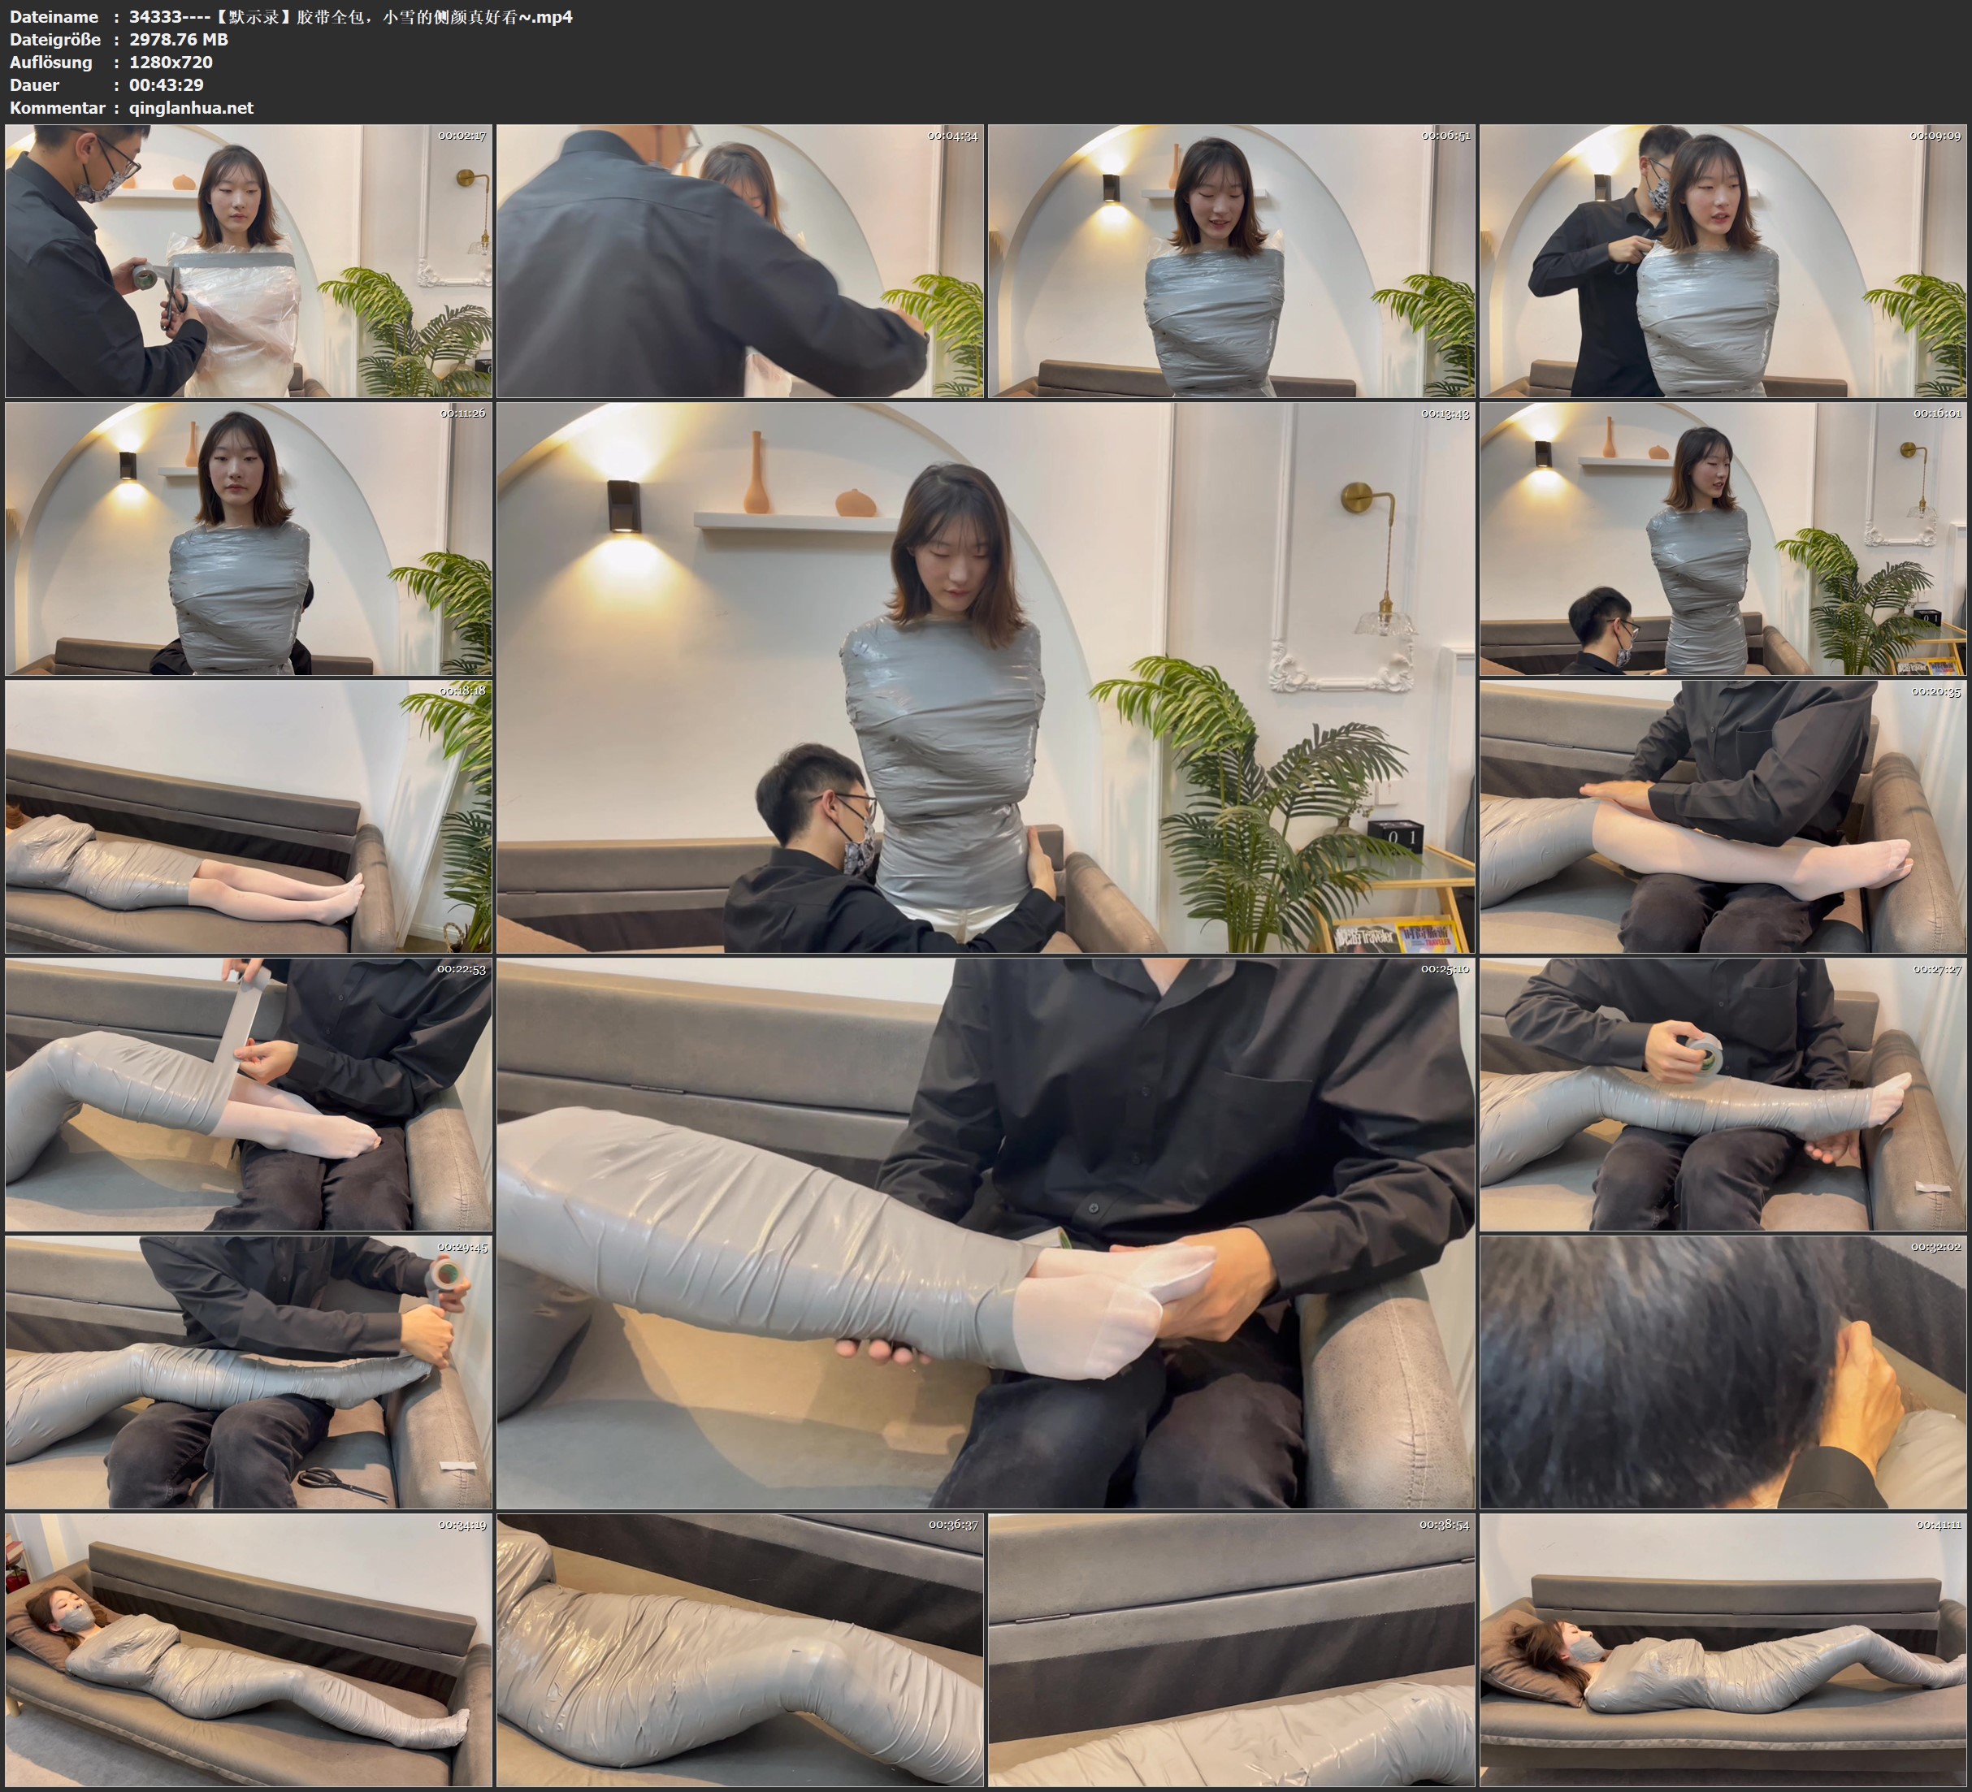The height and width of the screenshot is (1792, 1972).
Task: Select the thumbnail at 00:20:35
Action: [x=1723, y=816]
